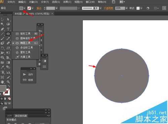
Task: Choose 椭圆工具 (Ellipse) from the flyout
Action: click(x=26, y=43)
